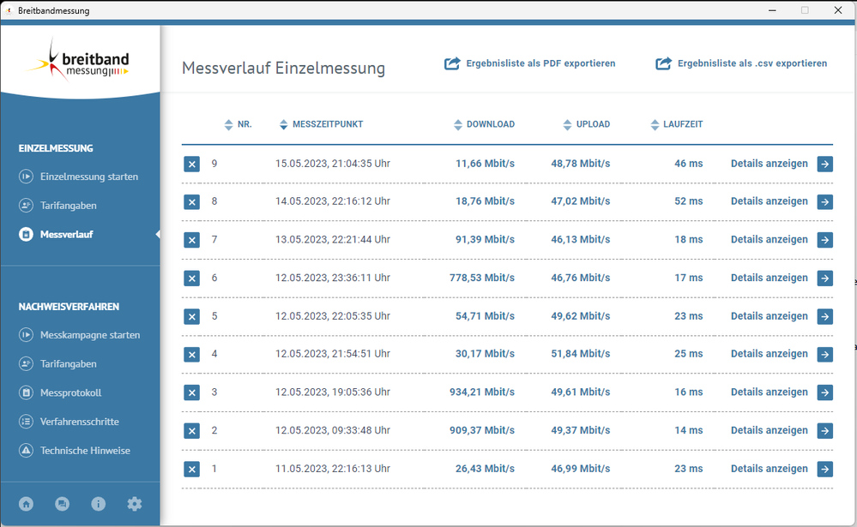Show details for measurement number 4

[x=769, y=354]
